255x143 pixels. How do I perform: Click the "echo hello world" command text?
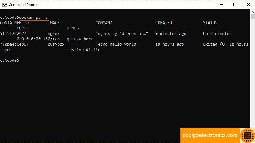[x=117, y=44]
